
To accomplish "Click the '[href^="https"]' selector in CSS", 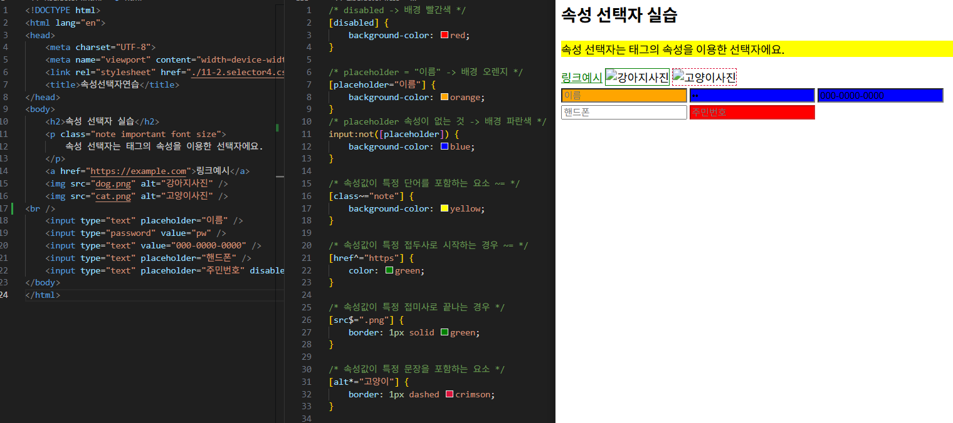I will pos(369,258).
